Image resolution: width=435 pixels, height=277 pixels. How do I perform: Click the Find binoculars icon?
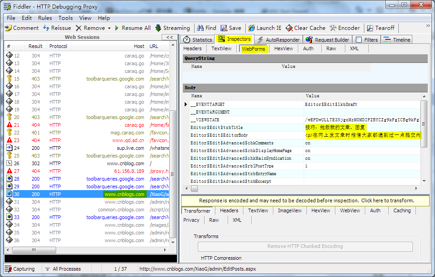click(201, 28)
